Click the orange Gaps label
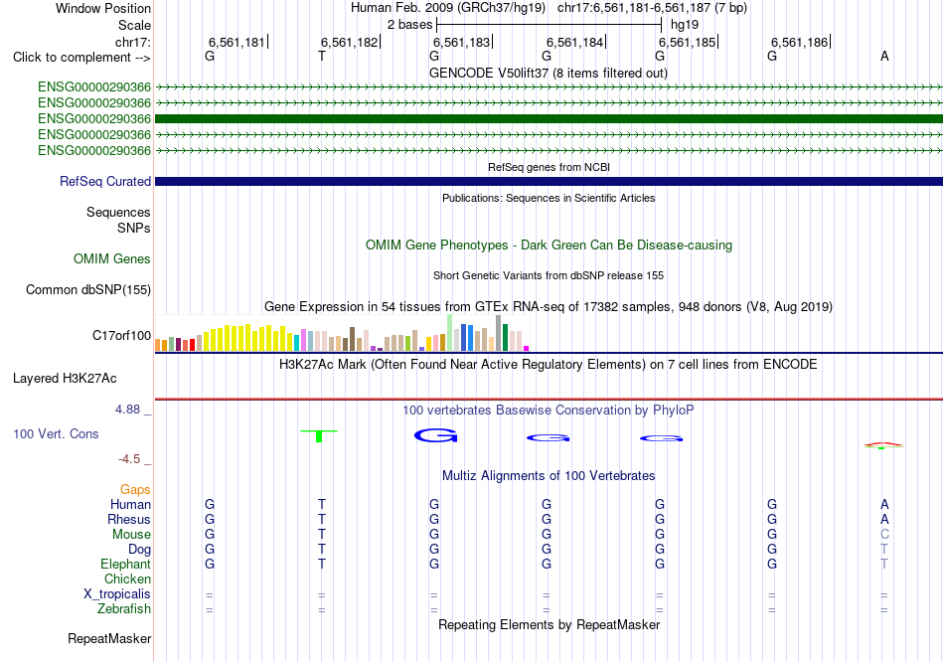The width and height of the screenshot is (944, 662). [135, 490]
